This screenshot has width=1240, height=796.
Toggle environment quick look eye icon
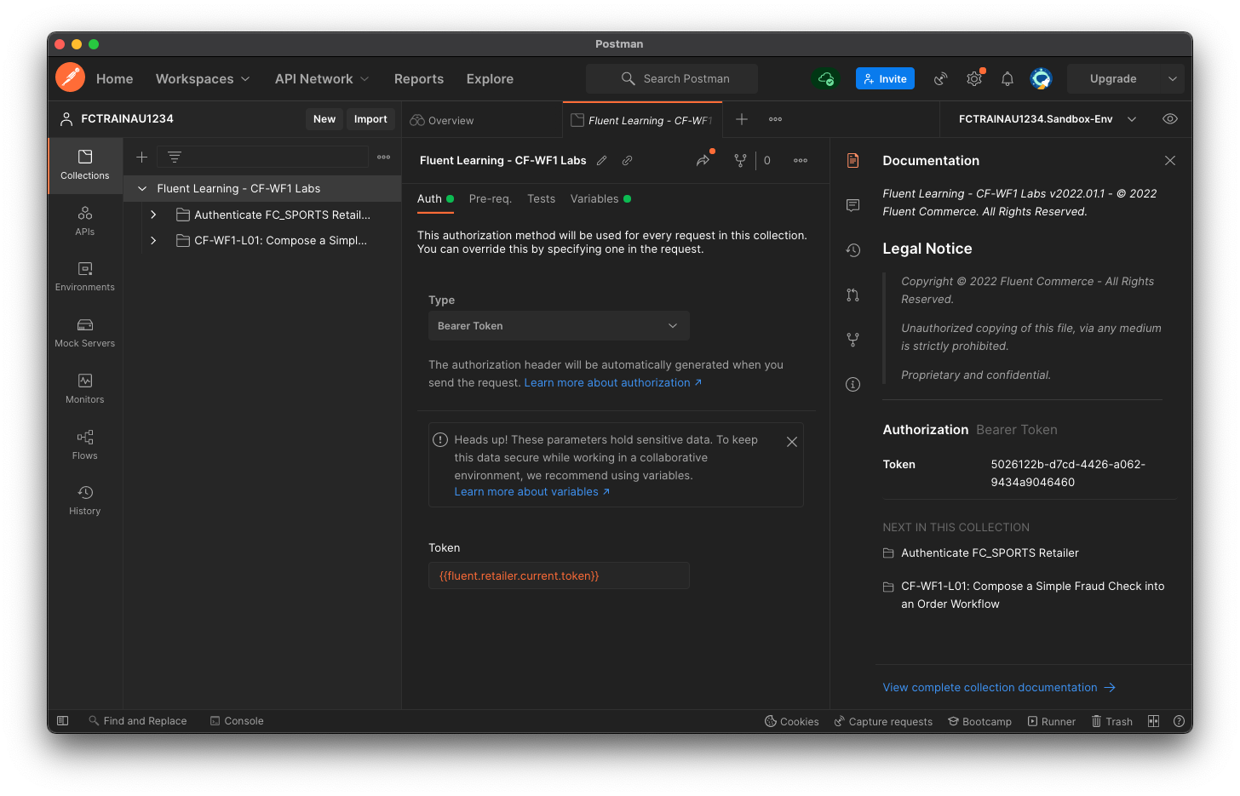point(1170,119)
